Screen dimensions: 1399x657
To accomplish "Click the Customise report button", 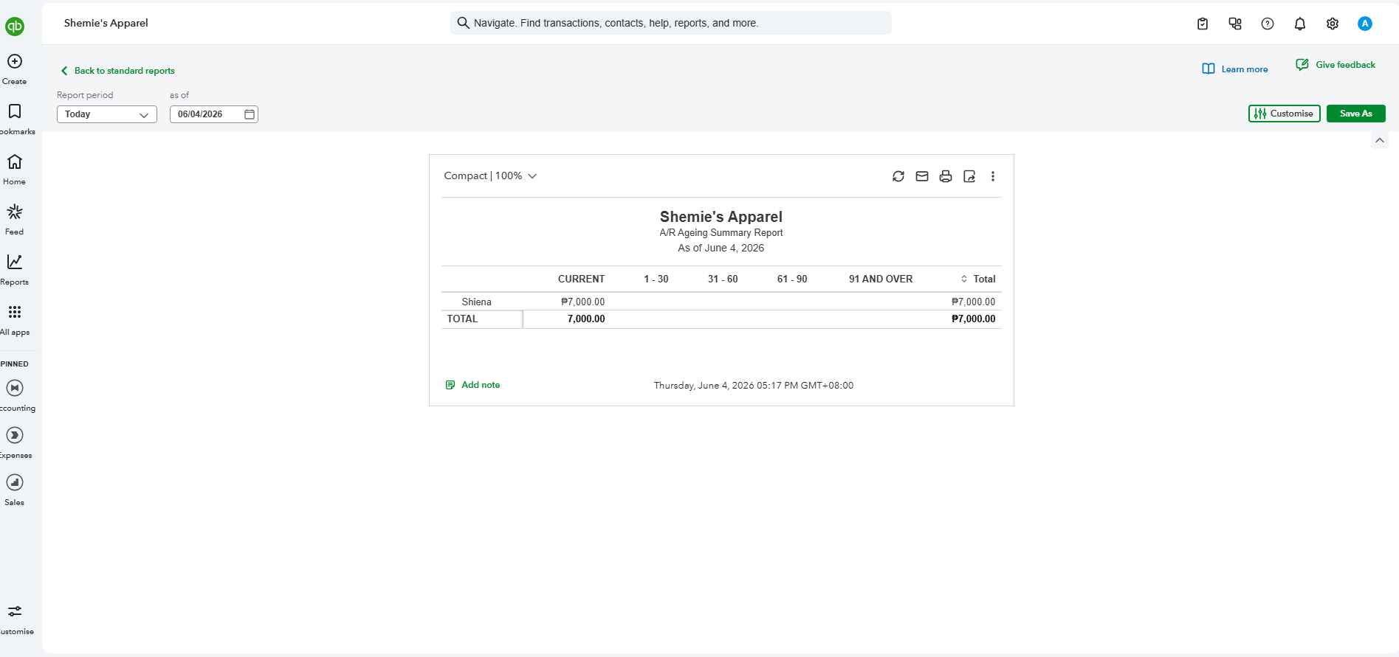I will [x=1285, y=114].
